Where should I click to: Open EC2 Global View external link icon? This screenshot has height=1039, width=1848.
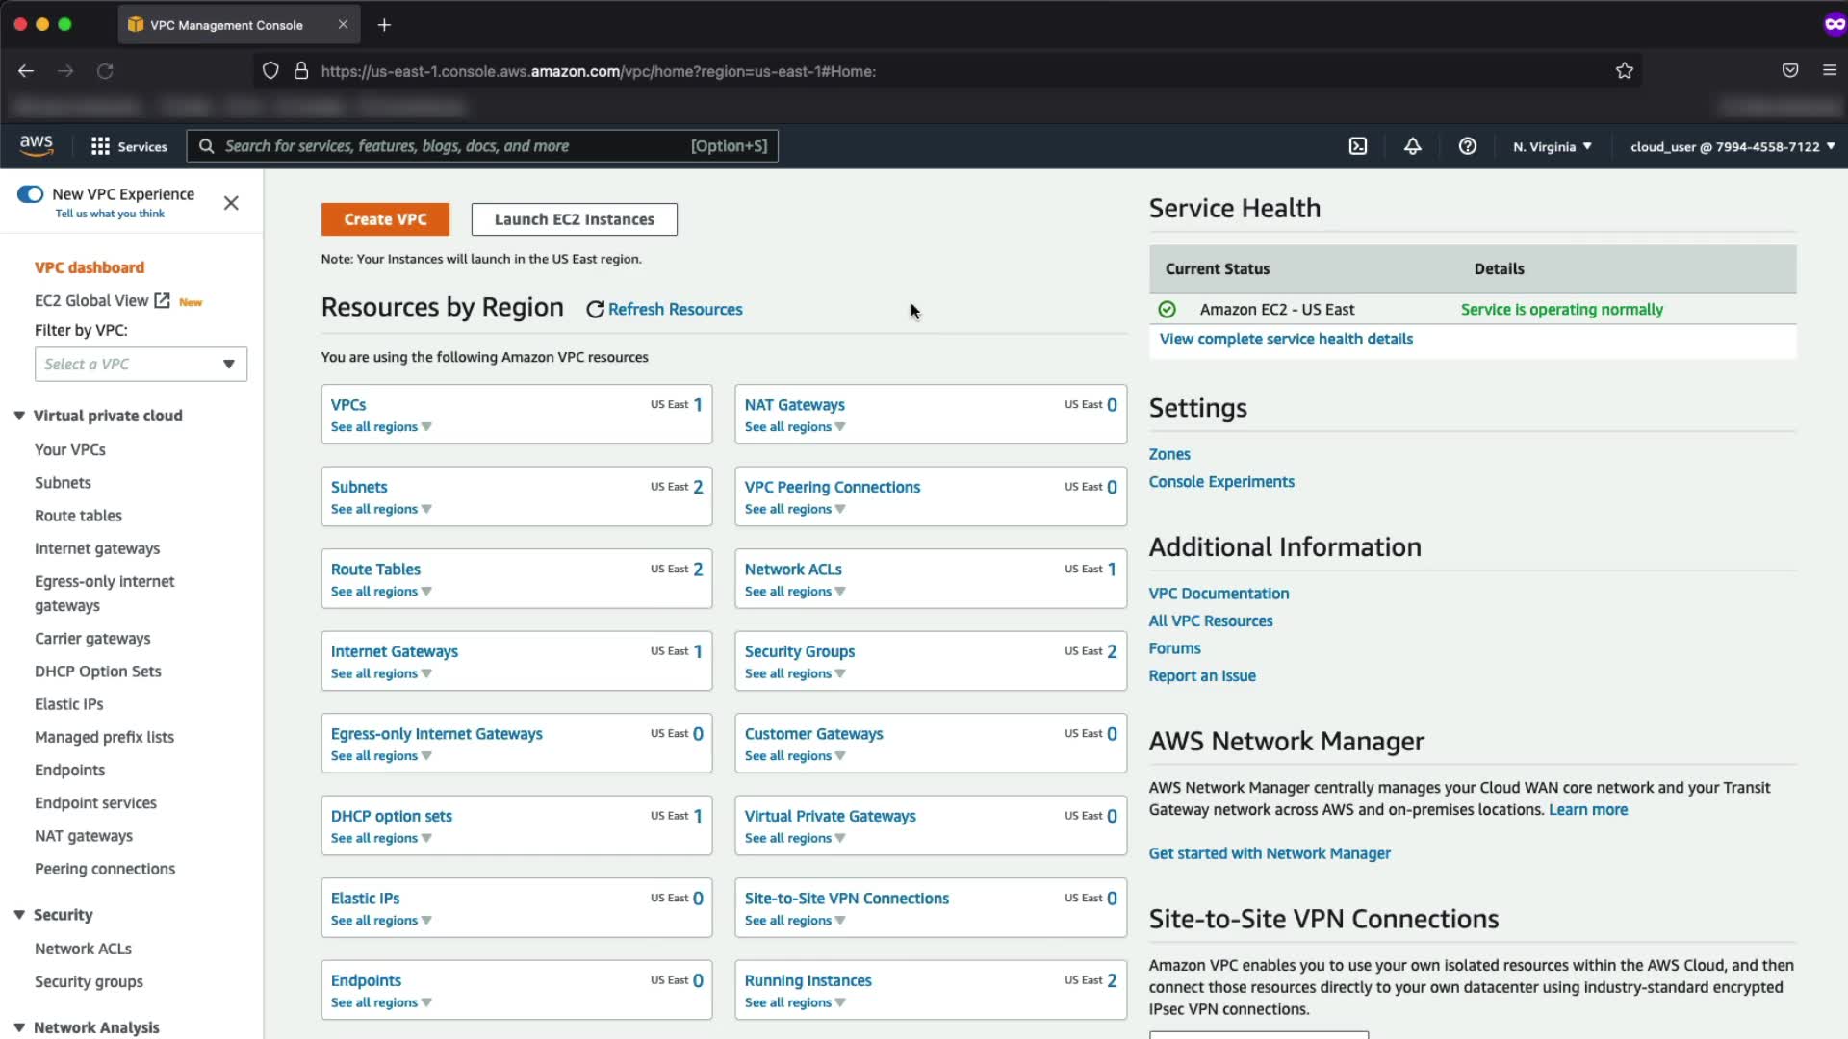[163, 300]
